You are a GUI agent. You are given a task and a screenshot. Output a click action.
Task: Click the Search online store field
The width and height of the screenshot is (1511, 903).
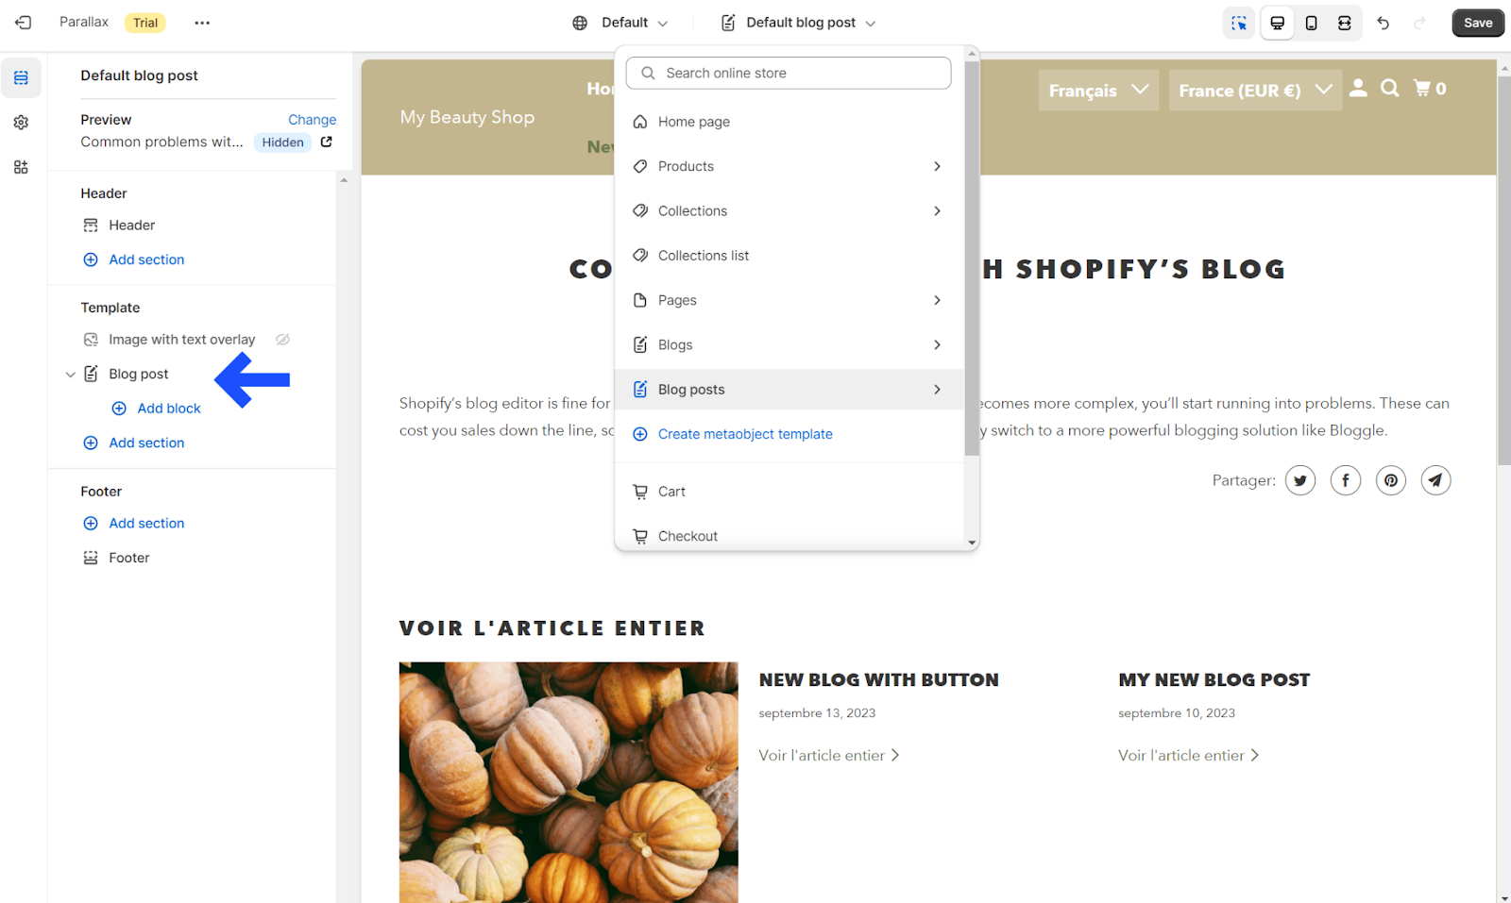pyautogui.click(x=789, y=73)
